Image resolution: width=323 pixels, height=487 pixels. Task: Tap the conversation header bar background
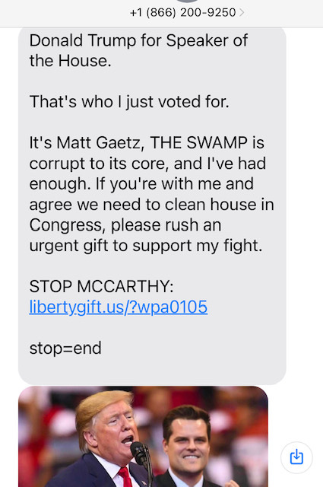tap(62, 13)
